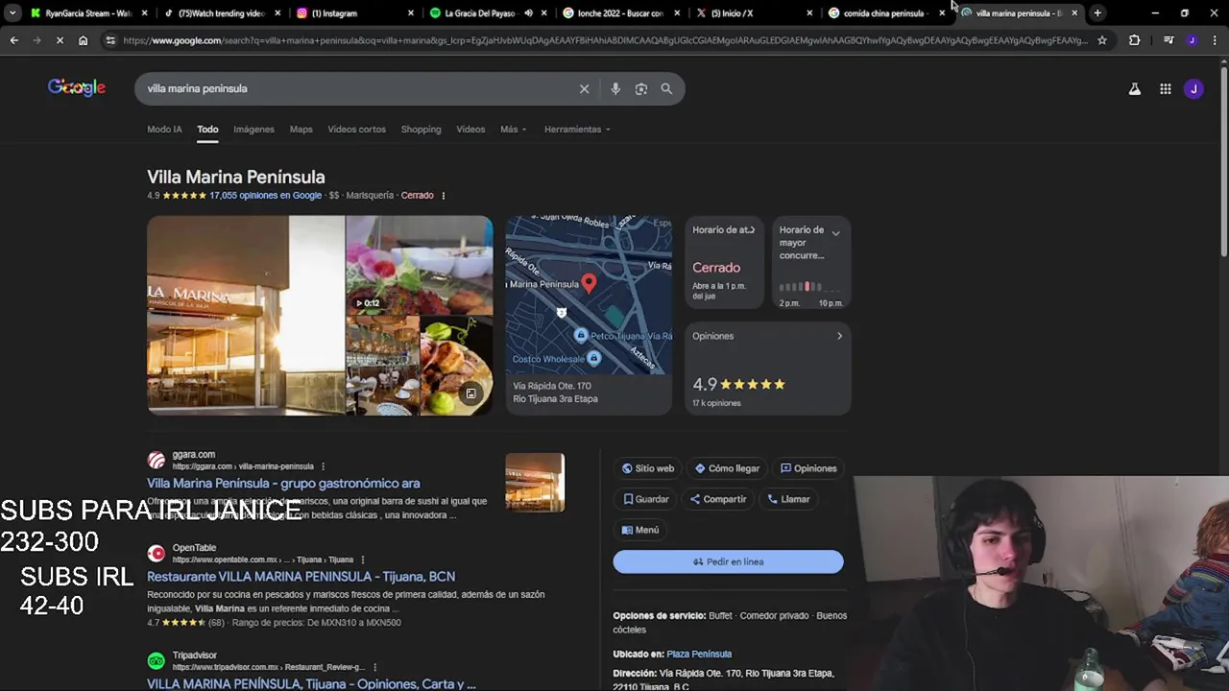
Task: Select the Imágenes tab
Action: pos(253,130)
